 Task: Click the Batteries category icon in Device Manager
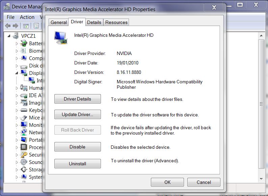(24, 44)
